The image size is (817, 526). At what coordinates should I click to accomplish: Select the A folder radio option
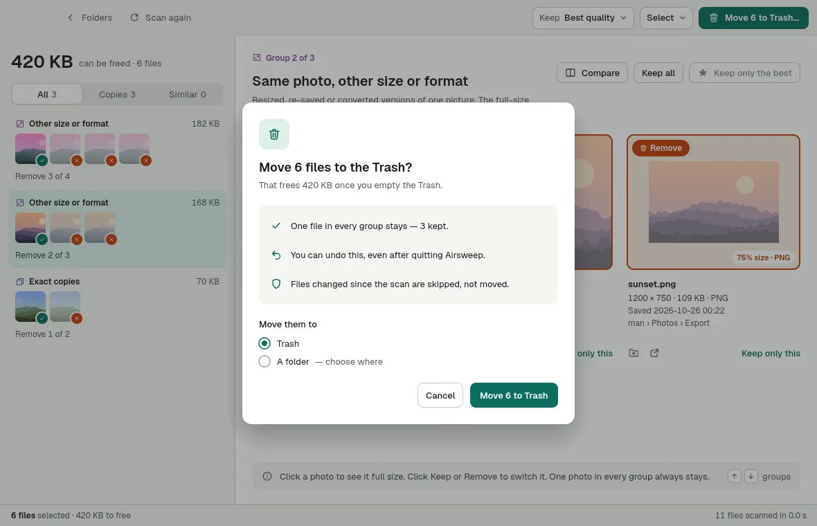tap(264, 361)
